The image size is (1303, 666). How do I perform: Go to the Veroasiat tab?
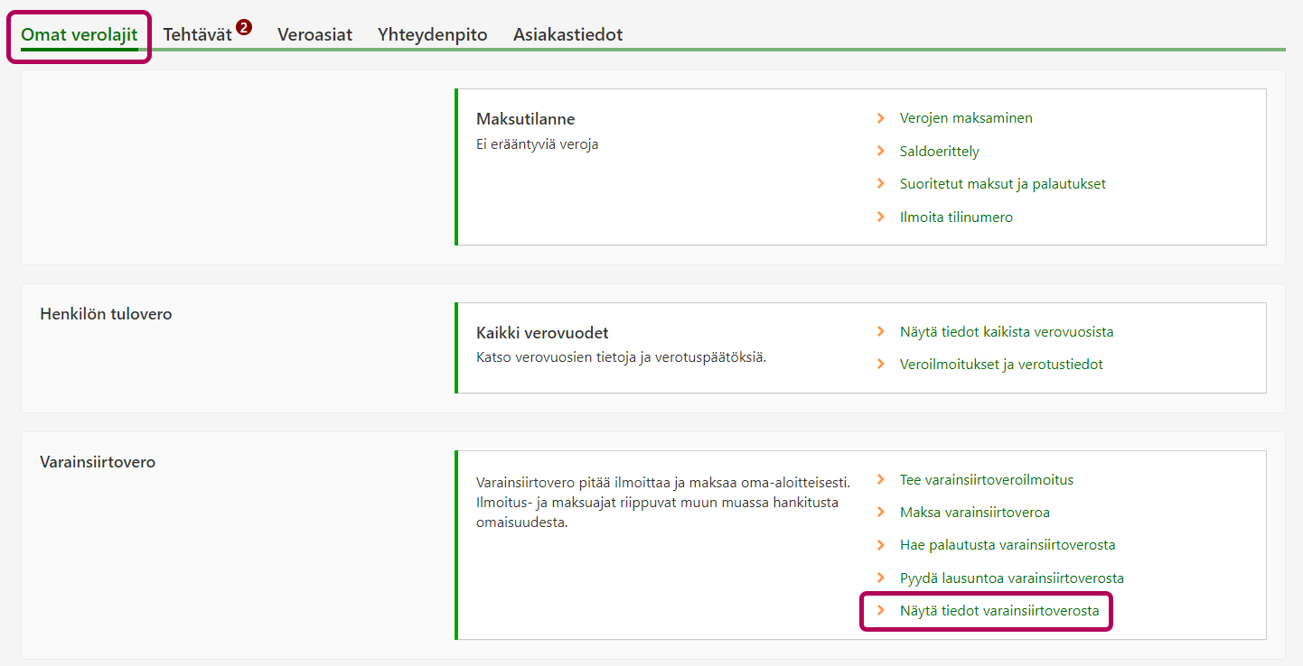314,35
